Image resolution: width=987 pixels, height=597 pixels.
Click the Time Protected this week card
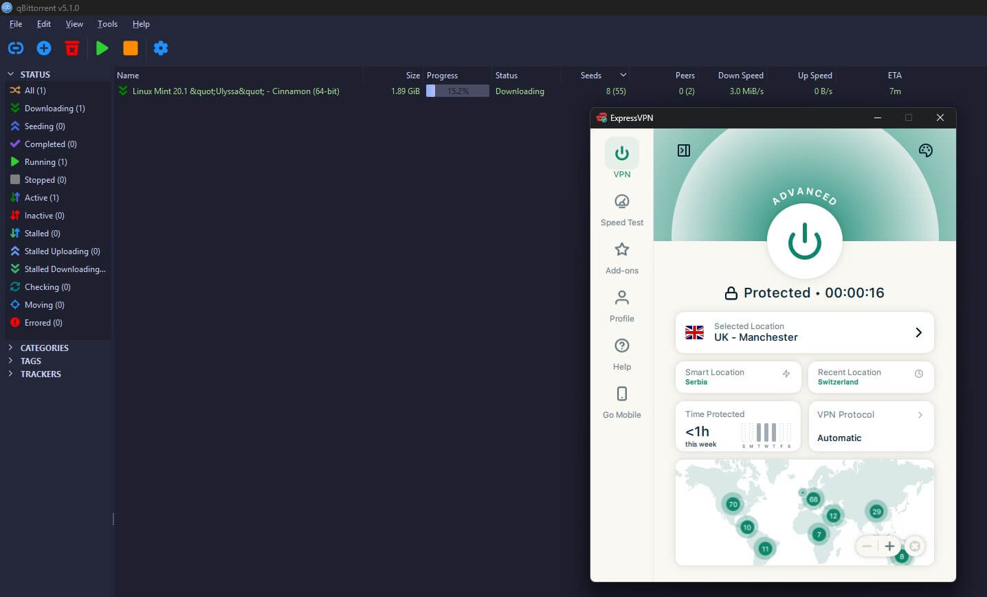(738, 427)
